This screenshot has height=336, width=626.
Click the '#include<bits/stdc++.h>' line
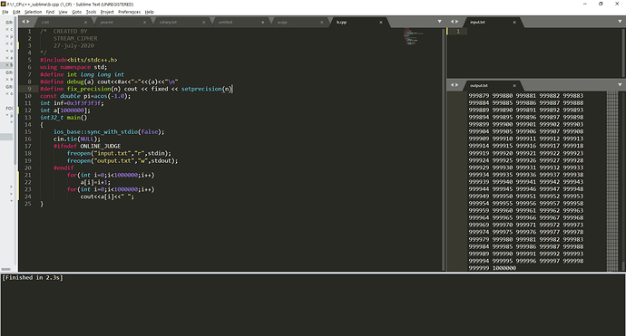(79, 60)
